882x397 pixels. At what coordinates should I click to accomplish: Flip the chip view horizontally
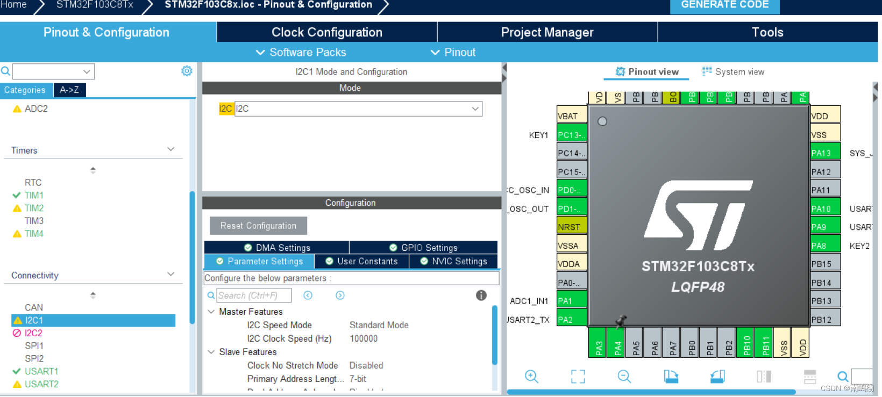pos(764,376)
